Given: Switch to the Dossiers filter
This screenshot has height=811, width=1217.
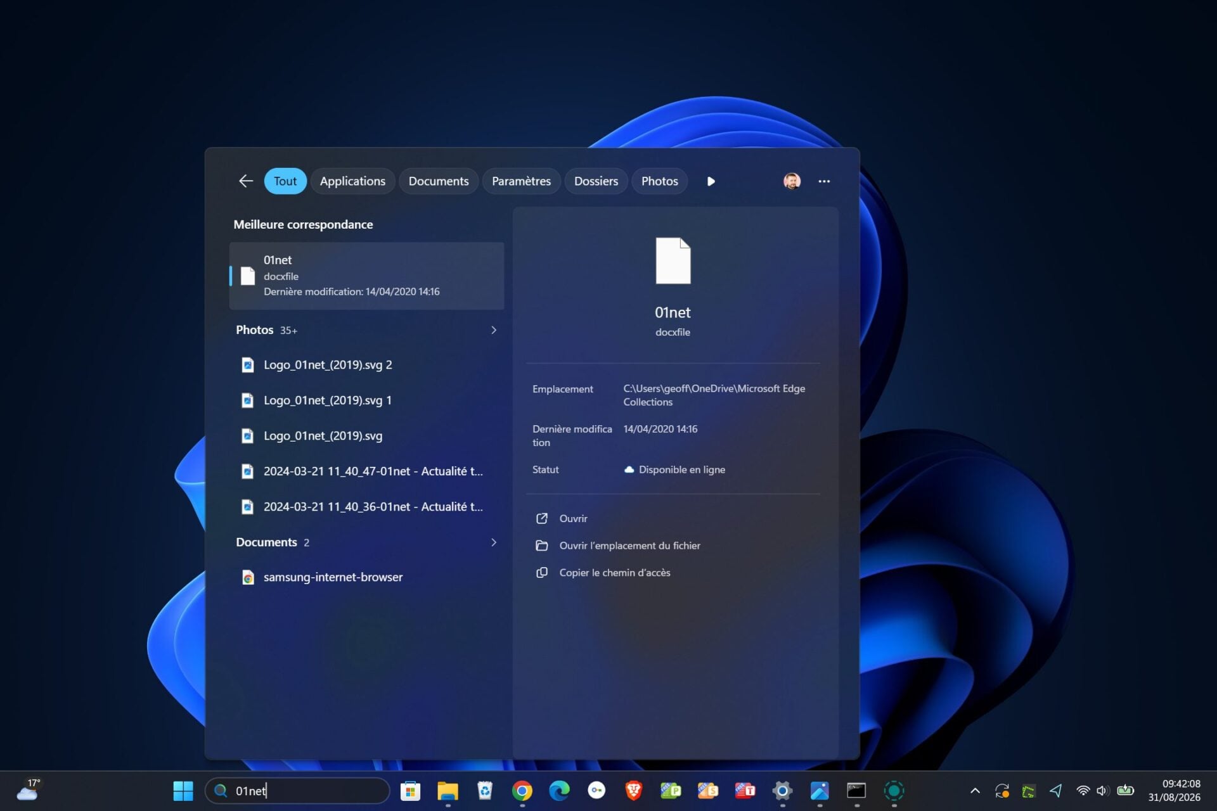Looking at the screenshot, I should [596, 181].
